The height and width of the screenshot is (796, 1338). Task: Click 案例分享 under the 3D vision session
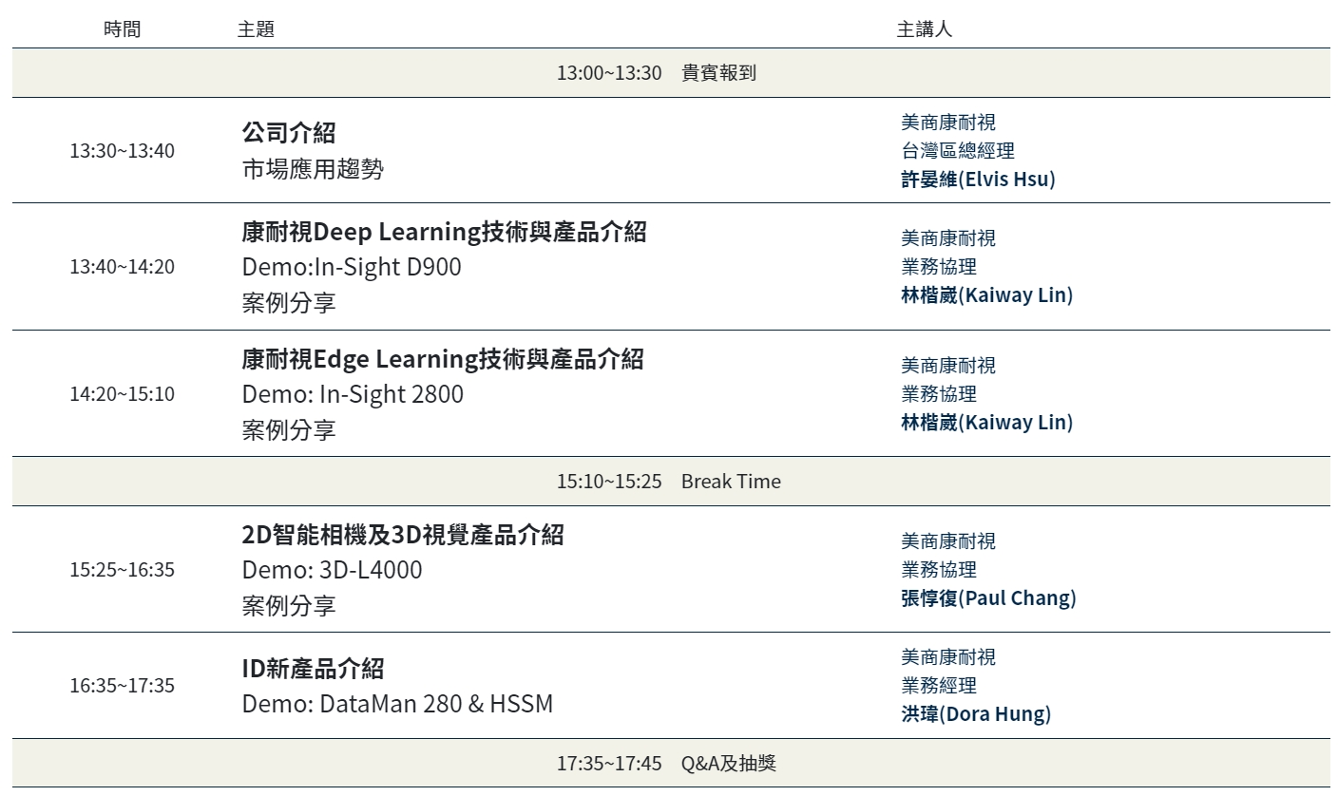pos(289,606)
